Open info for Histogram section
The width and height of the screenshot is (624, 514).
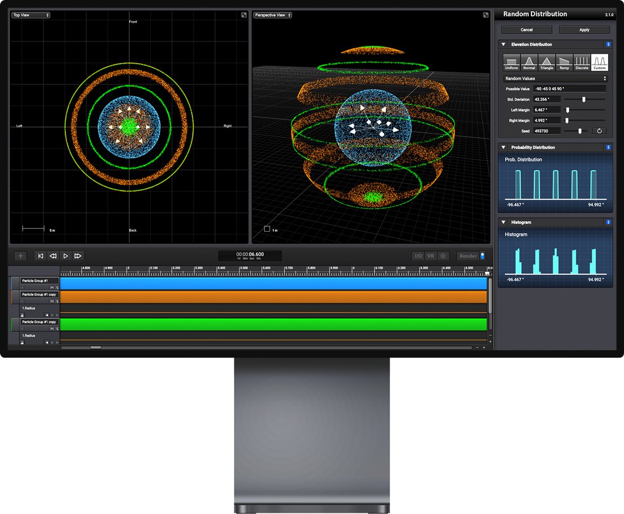pyautogui.click(x=608, y=222)
